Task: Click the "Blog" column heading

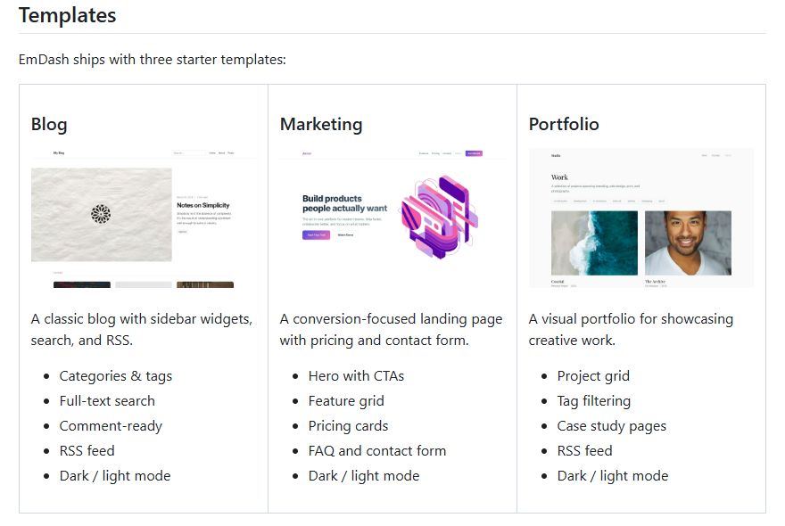Action: 49,124
